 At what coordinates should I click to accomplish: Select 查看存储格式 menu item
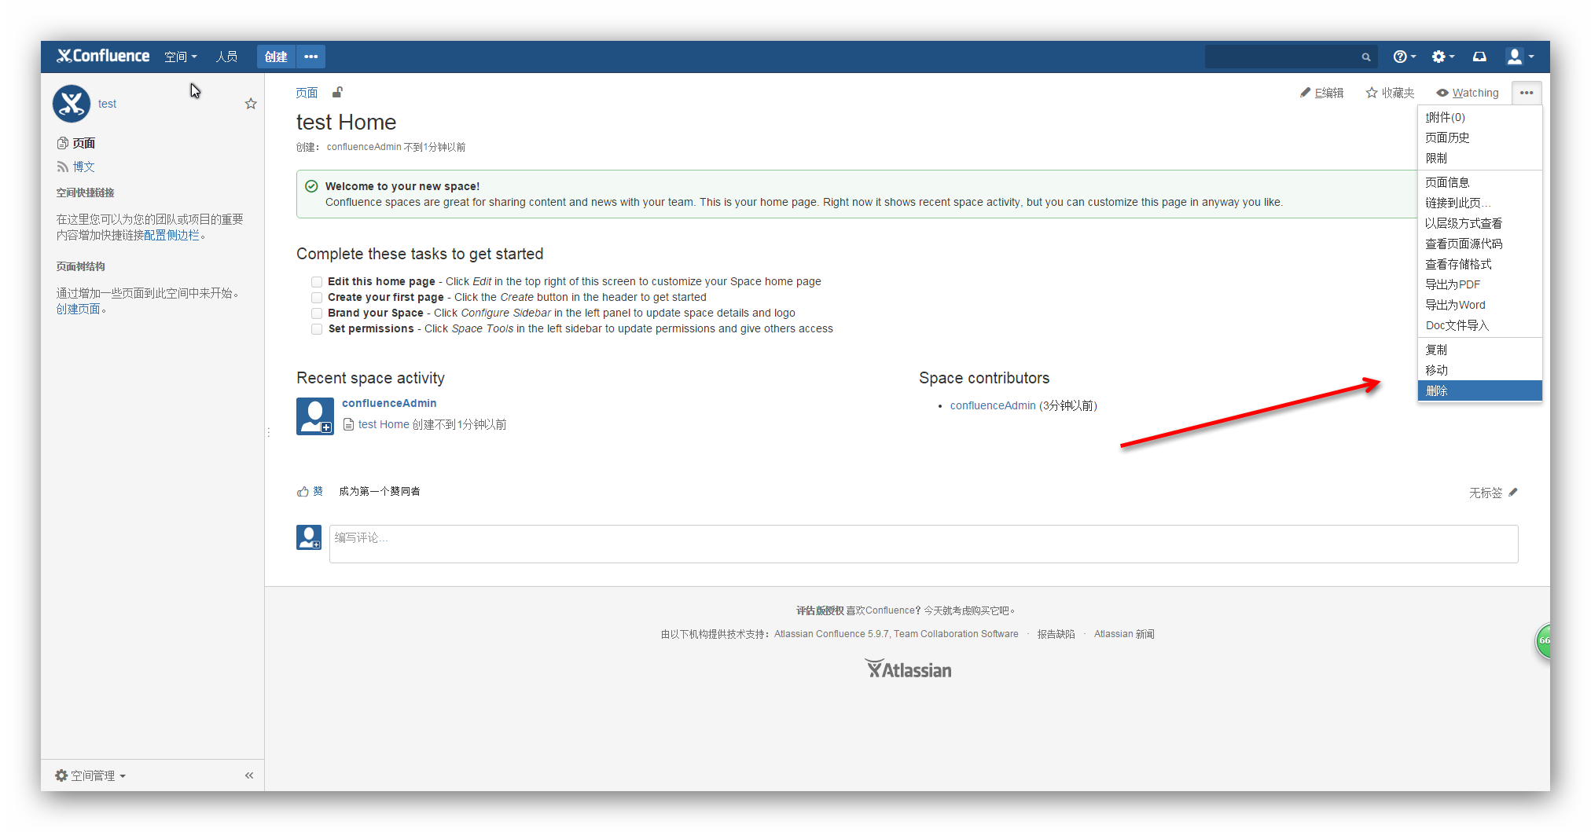1479,264
